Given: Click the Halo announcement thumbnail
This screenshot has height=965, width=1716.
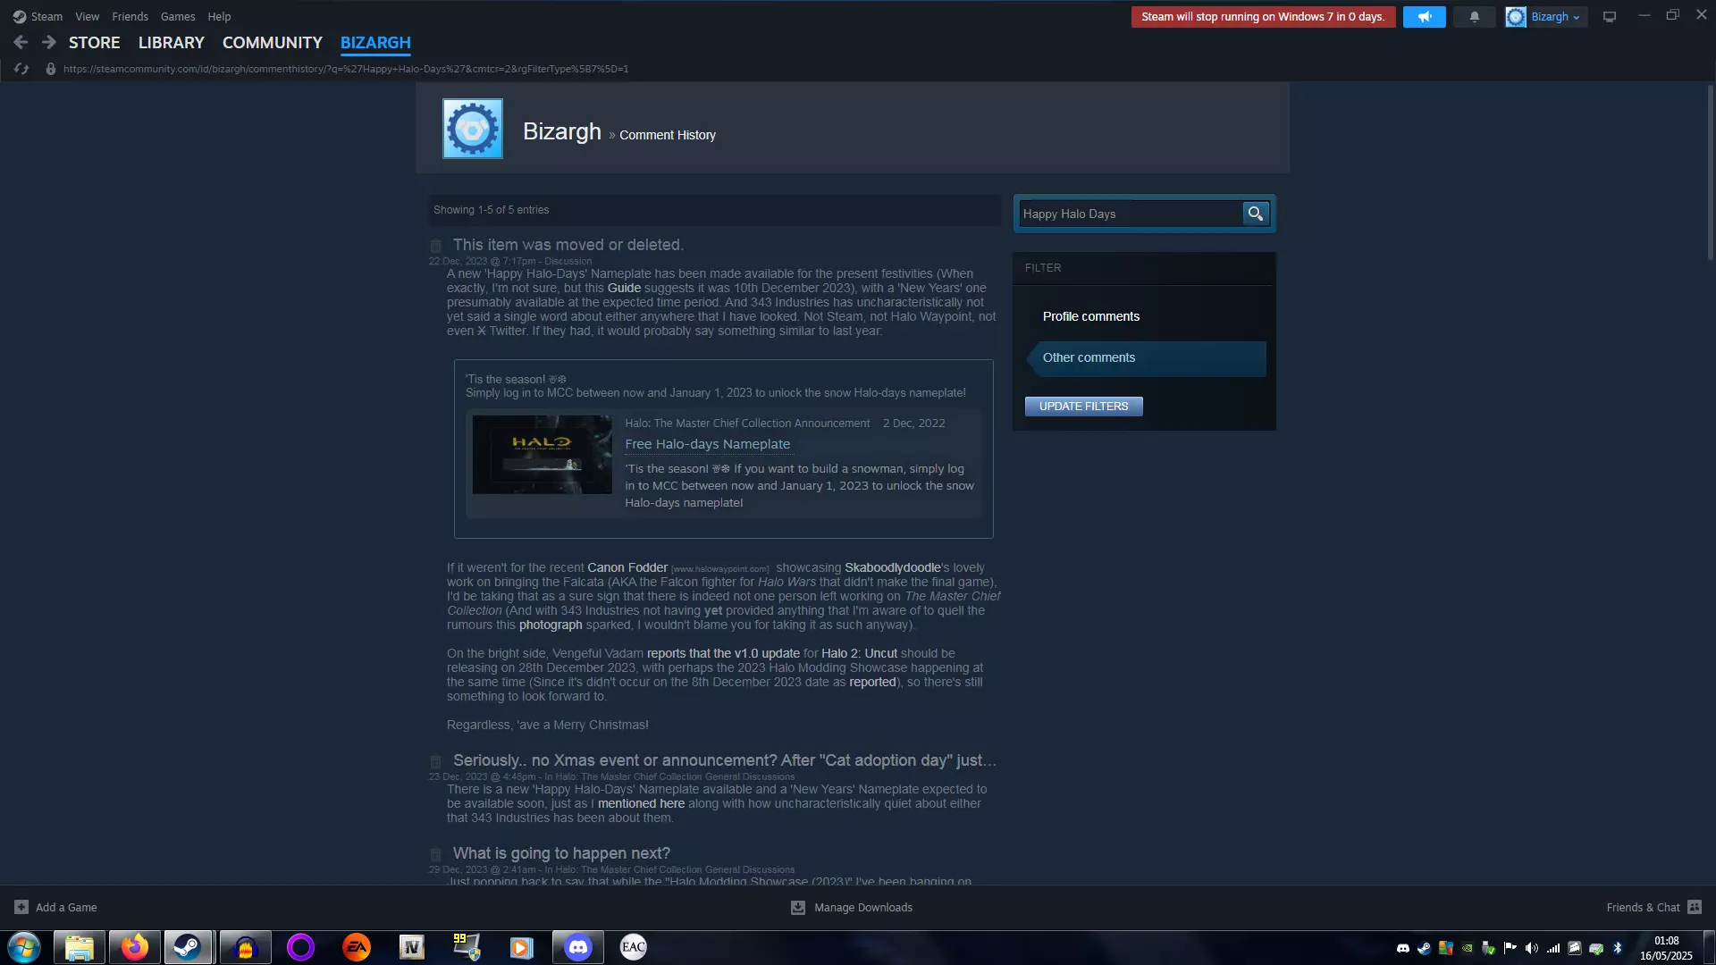Looking at the screenshot, I should pos(542,454).
